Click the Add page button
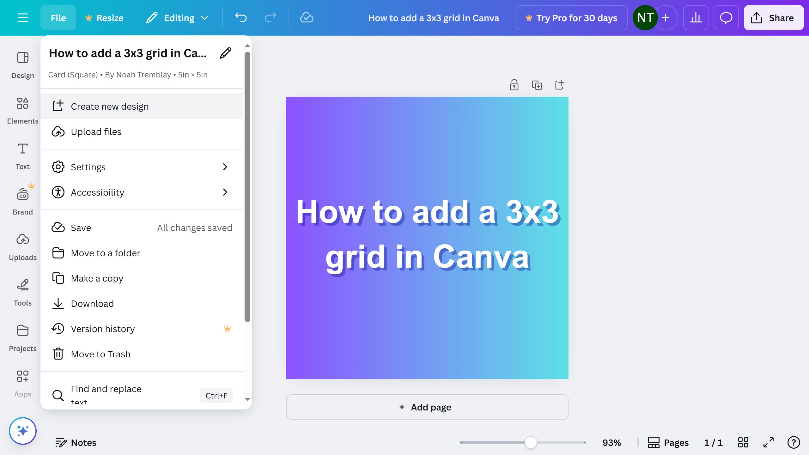809x455 pixels. coord(427,407)
